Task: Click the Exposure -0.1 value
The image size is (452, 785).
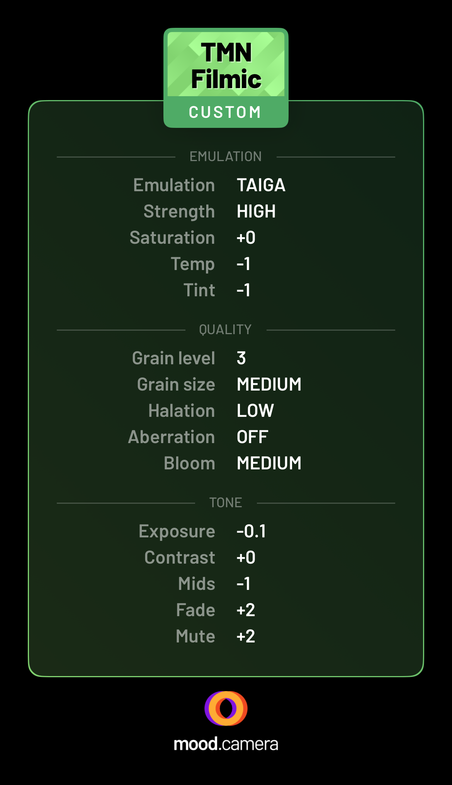Action: [251, 531]
